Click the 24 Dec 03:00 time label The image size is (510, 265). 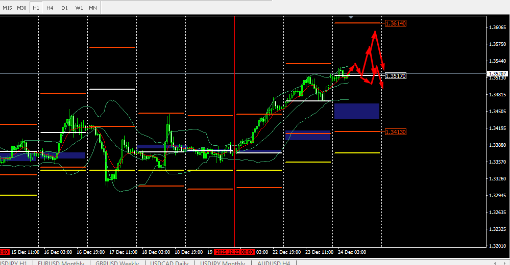click(352, 252)
